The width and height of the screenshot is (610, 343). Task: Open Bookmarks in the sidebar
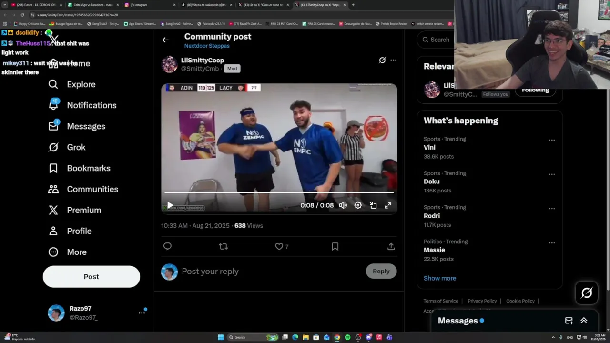(79, 168)
